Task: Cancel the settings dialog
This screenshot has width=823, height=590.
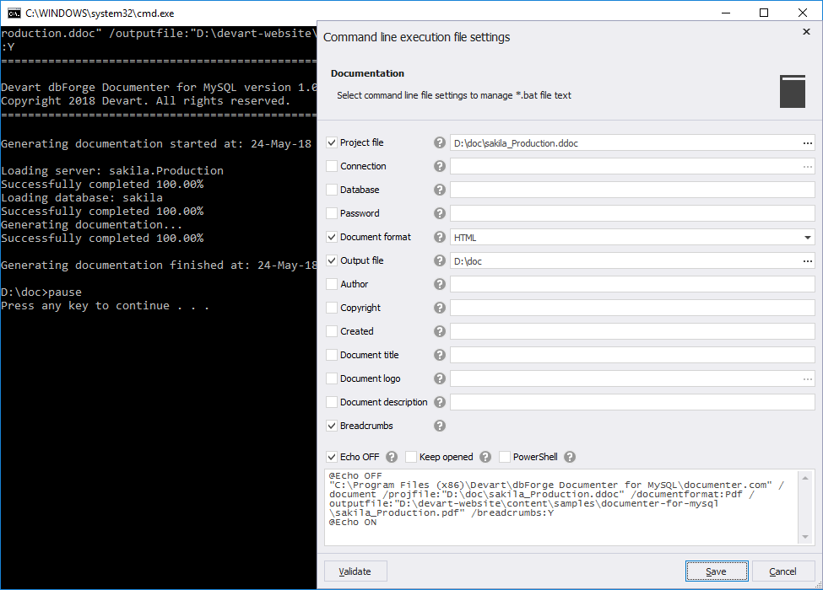Action: (782, 571)
